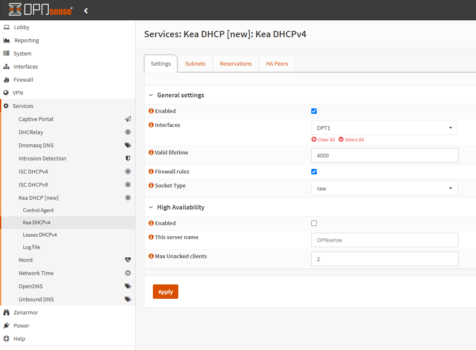Click the VPN globe icon

tap(6, 93)
